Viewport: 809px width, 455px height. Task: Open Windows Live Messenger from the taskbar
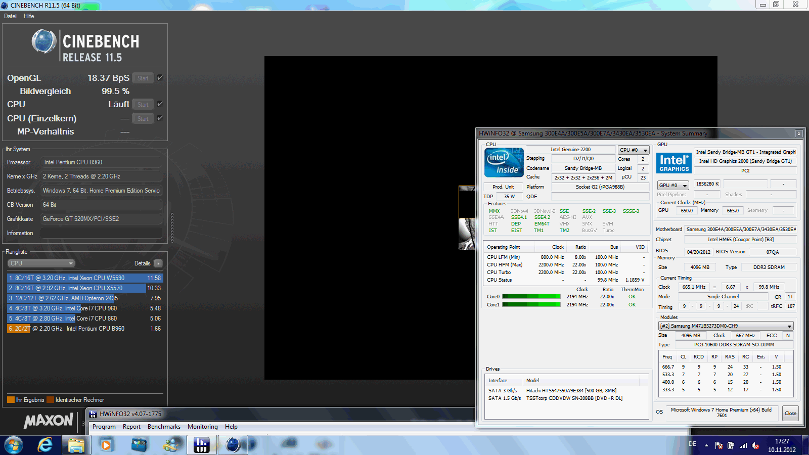coord(171,445)
